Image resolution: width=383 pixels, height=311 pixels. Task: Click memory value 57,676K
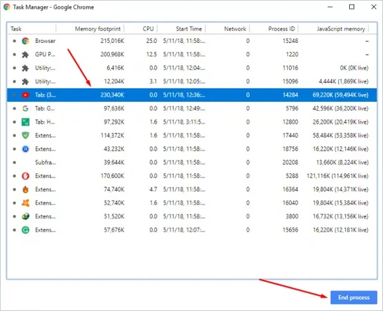pos(114,229)
